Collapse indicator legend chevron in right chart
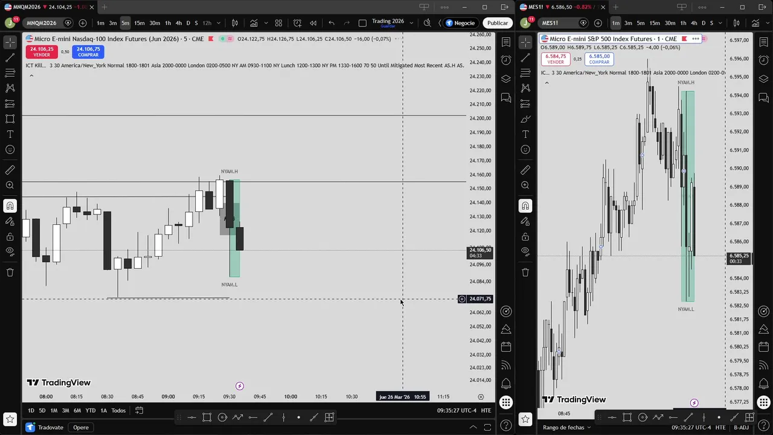The height and width of the screenshot is (435, 773). [547, 83]
